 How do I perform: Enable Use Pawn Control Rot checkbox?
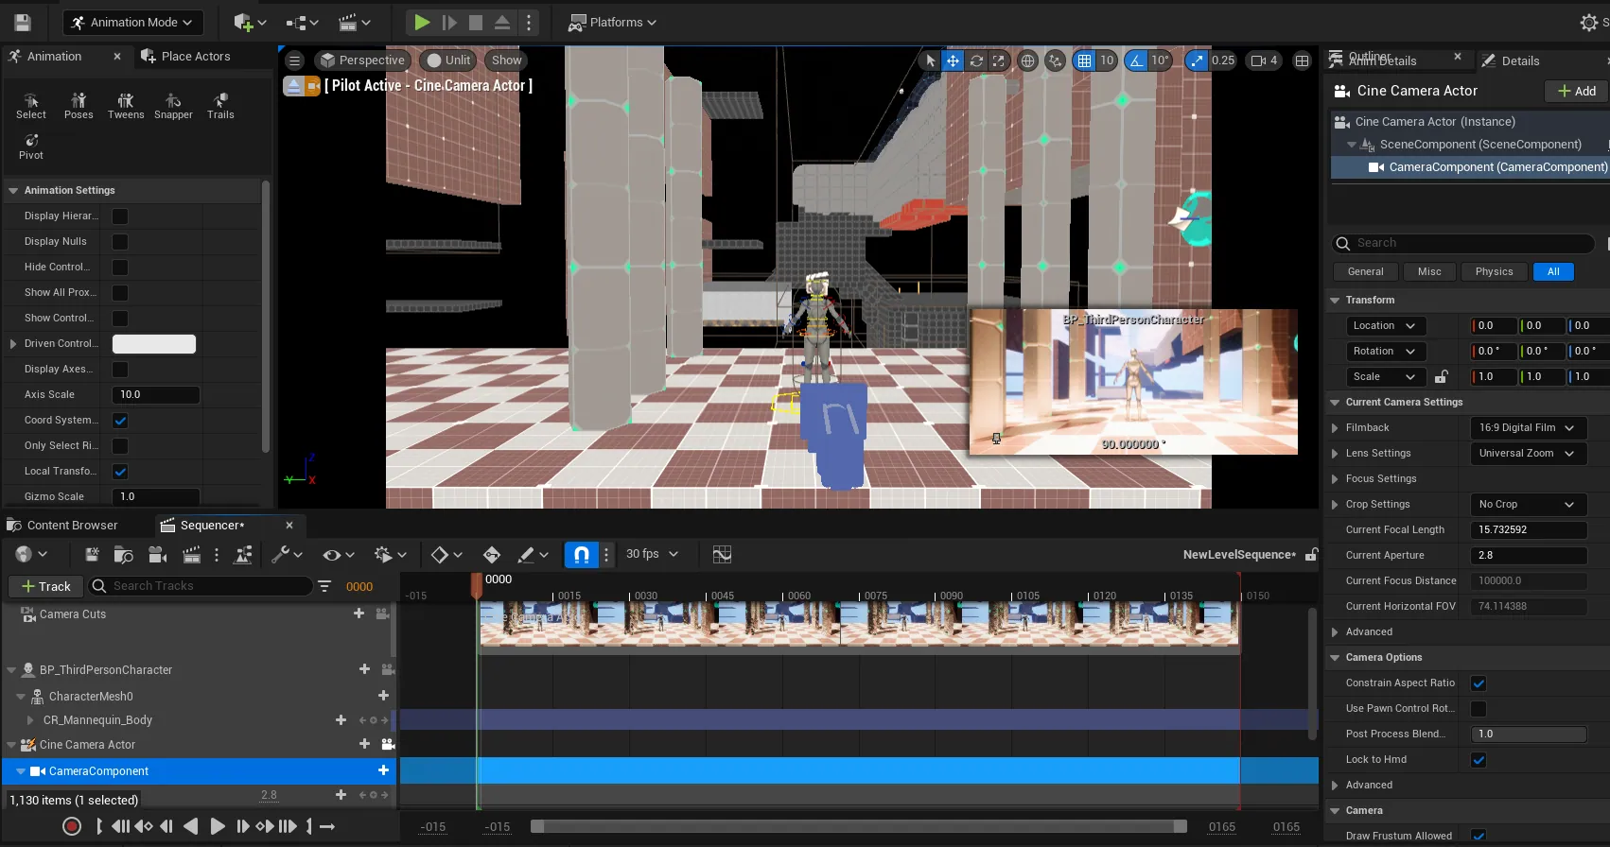click(1479, 709)
